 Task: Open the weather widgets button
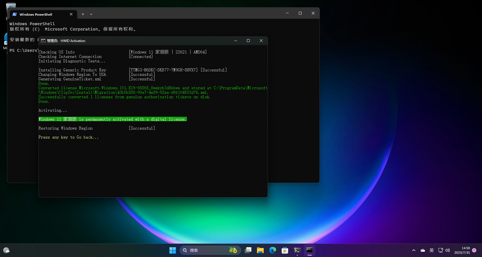pyautogui.click(x=6, y=250)
